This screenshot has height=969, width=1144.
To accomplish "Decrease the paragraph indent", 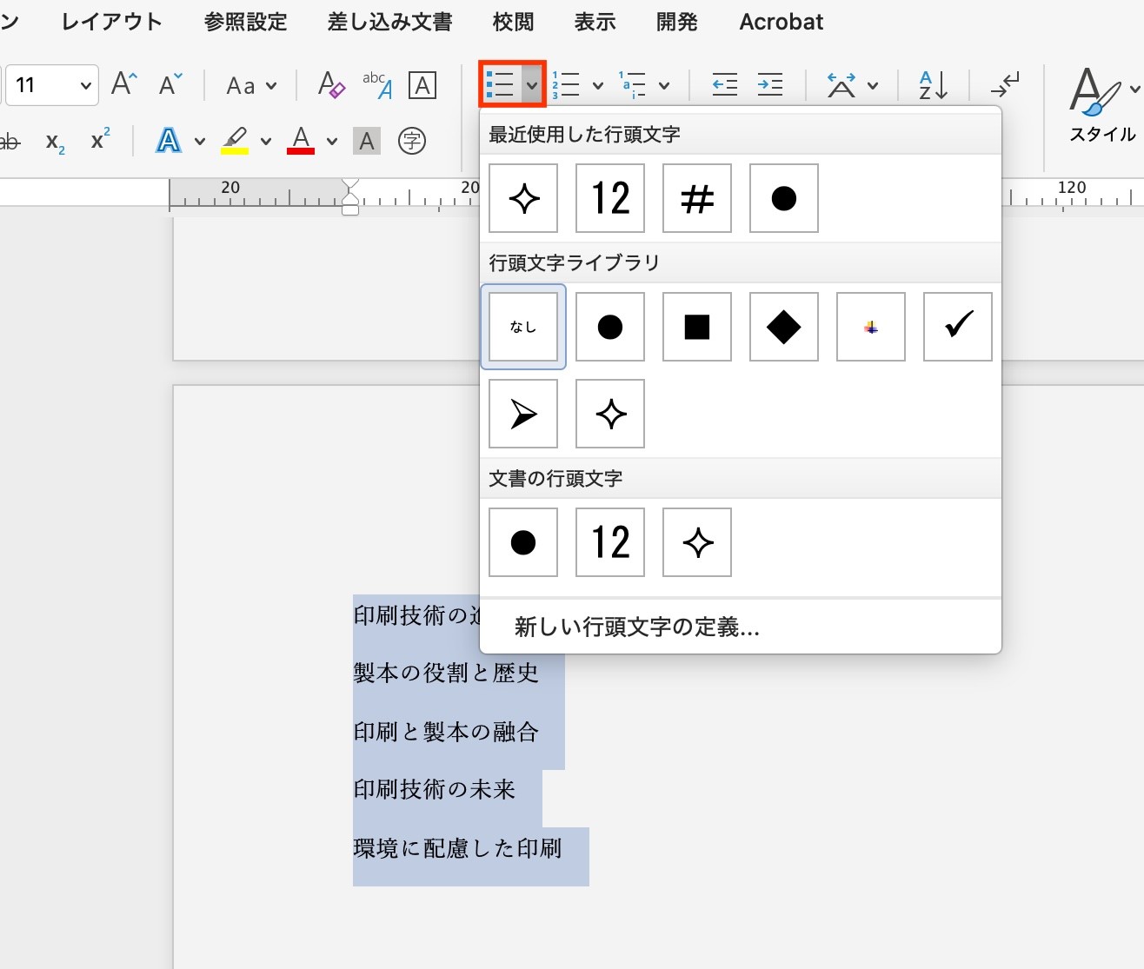I will [x=724, y=84].
